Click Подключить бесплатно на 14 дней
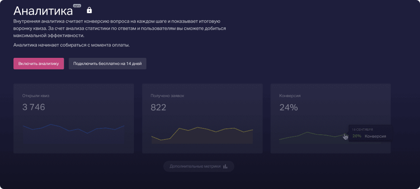Screen dimensions: 420x189 tap(107, 64)
